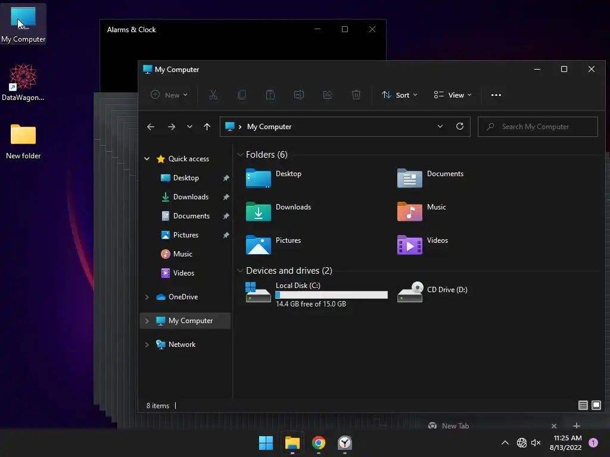The height and width of the screenshot is (457, 610).
Task: Click the network globe tray icon
Action: pos(522,443)
